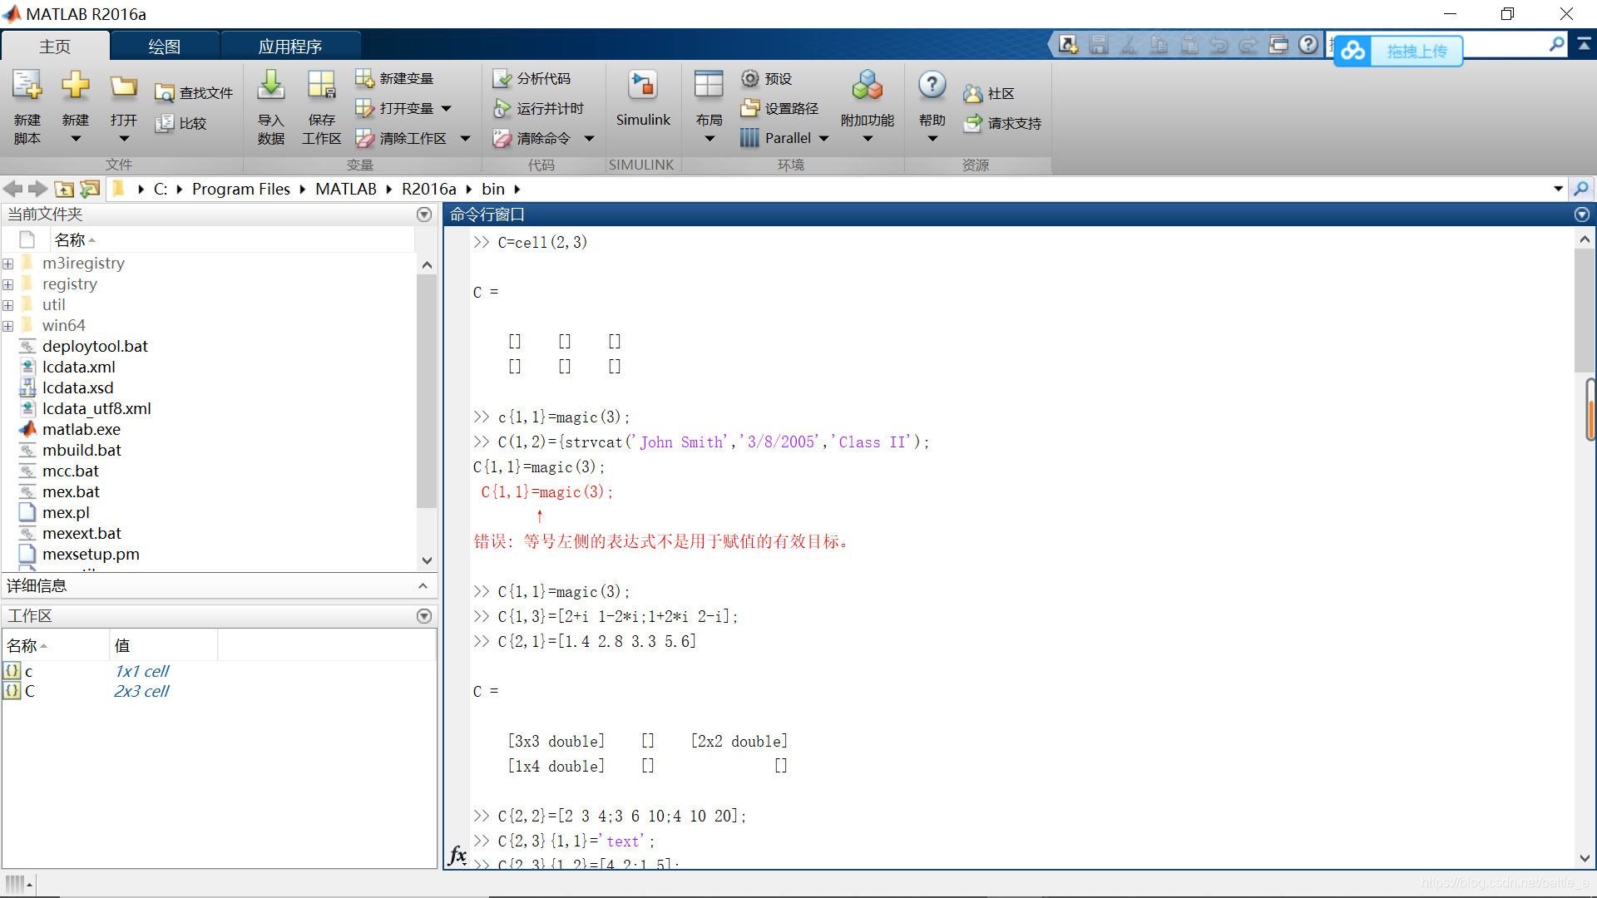Select lcdata_utf8.xml in the file list

pyautogui.click(x=96, y=409)
